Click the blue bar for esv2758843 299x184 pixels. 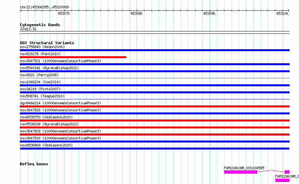click(x=155, y=50)
